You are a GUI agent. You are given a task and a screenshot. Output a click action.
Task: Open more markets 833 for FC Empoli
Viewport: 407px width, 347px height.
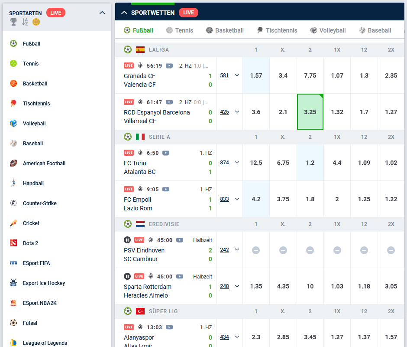point(225,199)
